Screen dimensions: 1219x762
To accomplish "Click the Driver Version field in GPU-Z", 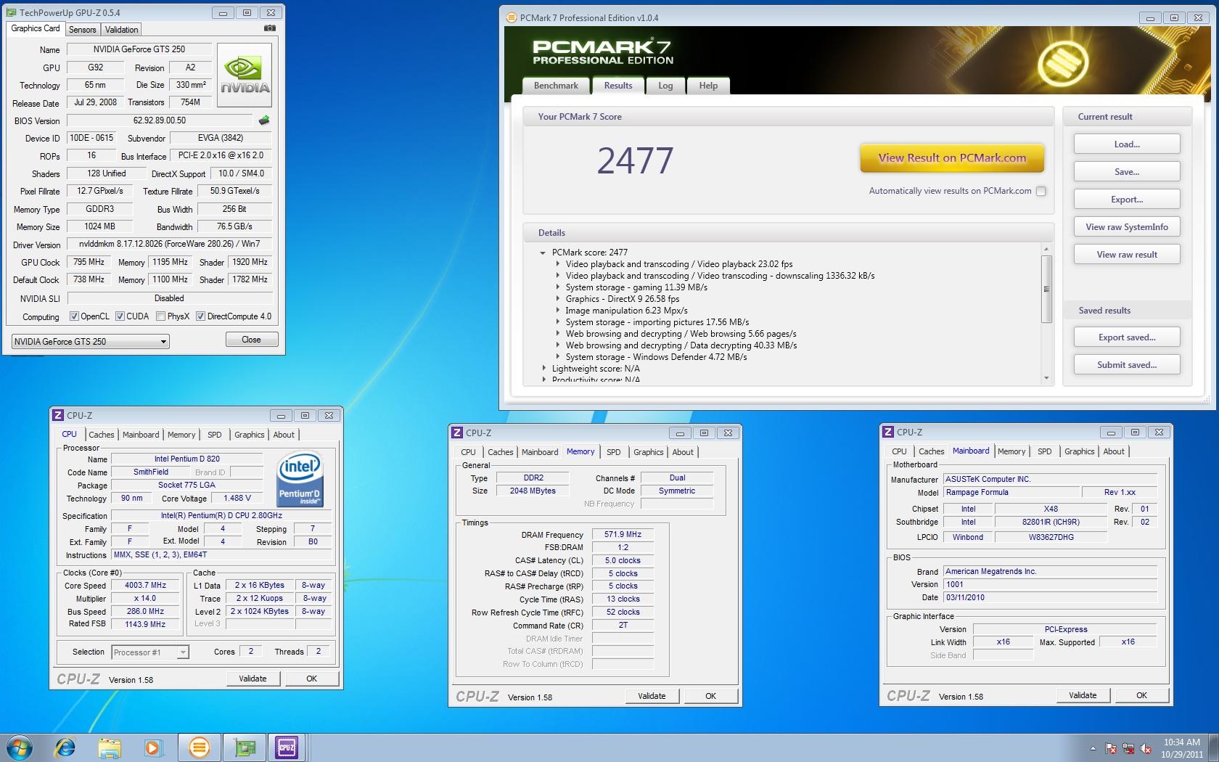I will point(169,244).
